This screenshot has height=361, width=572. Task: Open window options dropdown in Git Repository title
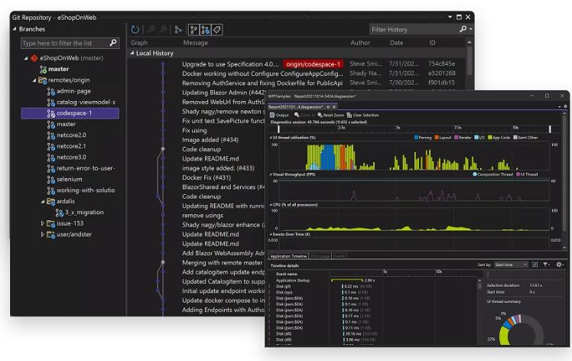(450, 17)
